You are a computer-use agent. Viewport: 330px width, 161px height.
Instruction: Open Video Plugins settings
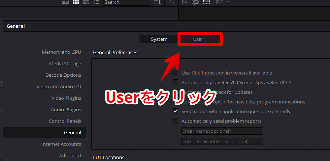pyautogui.click(x=66, y=98)
